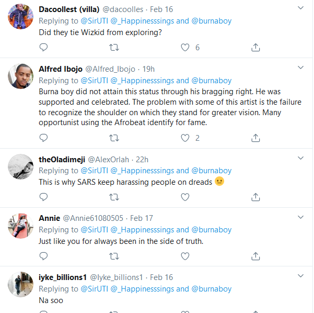
Task: Expand the menu chevron on Alfred Ibojo's tweet
Action: click(x=301, y=68)
